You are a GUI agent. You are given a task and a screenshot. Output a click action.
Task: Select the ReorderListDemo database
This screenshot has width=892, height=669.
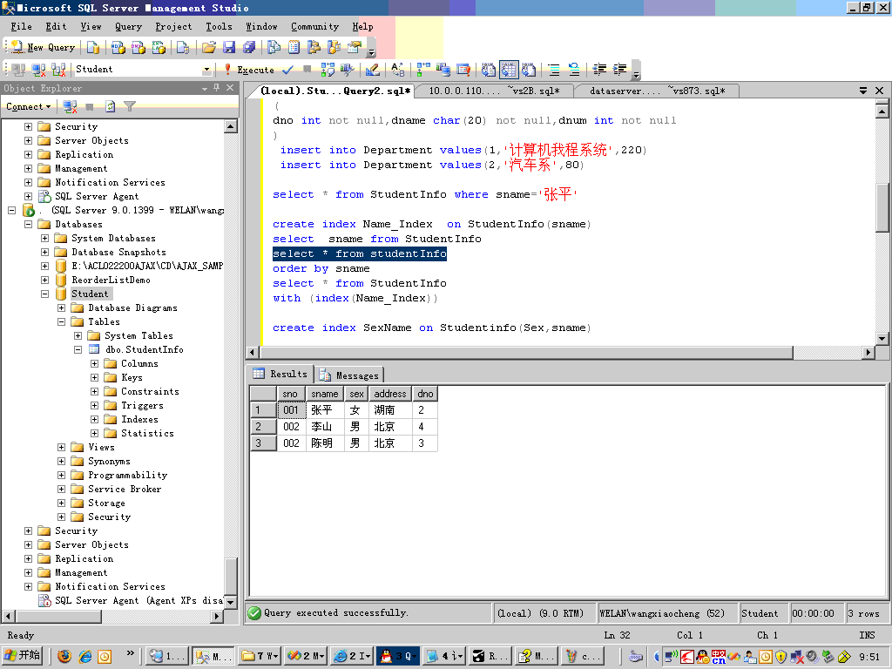click(111, 280)
